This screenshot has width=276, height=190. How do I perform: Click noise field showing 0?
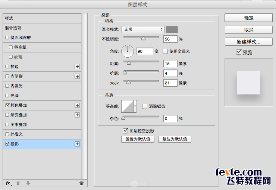[x=170, y=119]
